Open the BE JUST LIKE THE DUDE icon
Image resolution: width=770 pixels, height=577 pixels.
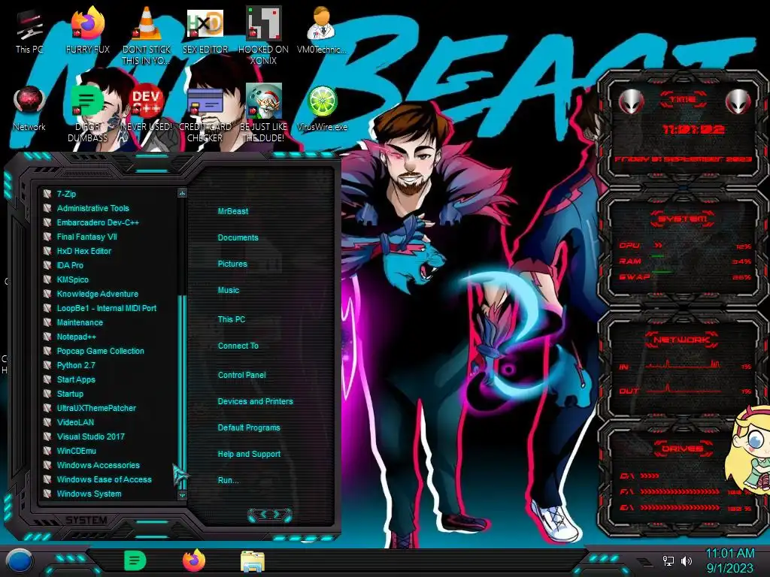[x=263, y=113]
